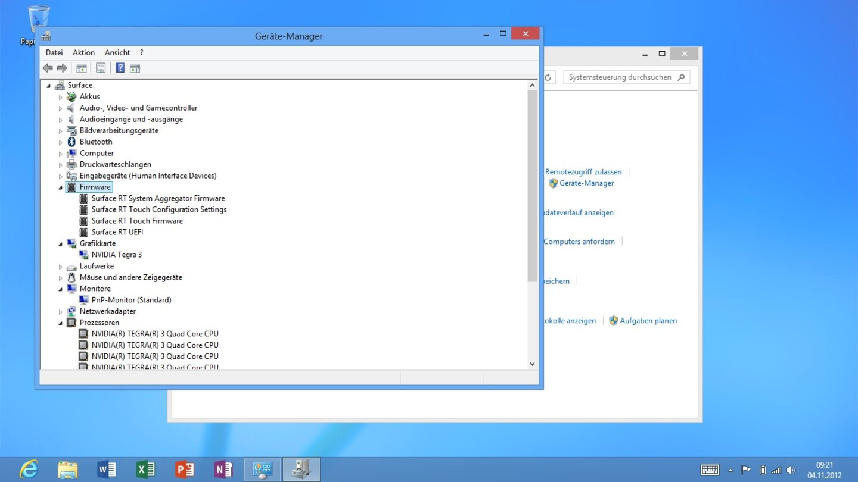Launch Word from the taskbar
The height and width of the screenshot is (482, 858).
click(x=107, y=470)
